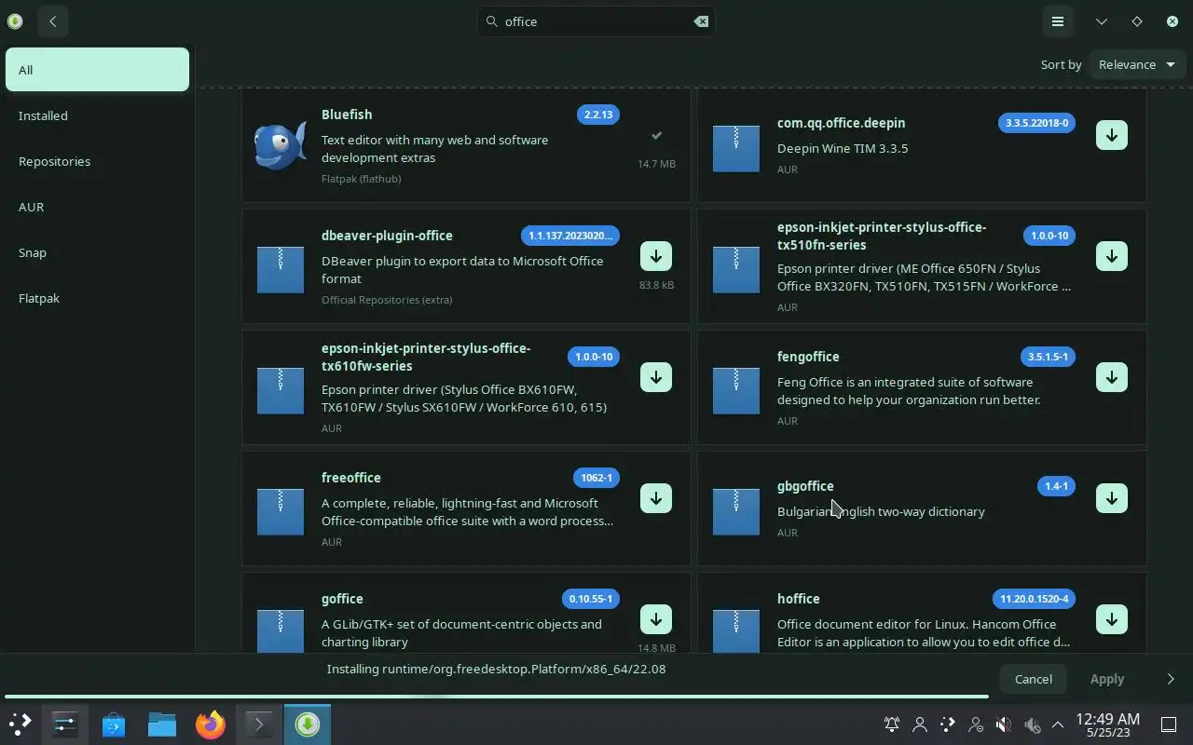Open the hamburger menu in header
Viewport: 1193px width, 745px height.
[x=1058, y=21]
